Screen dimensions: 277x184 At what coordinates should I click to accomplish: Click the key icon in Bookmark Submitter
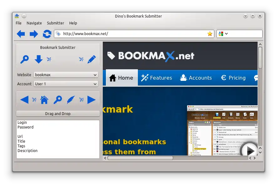[24, 59]
